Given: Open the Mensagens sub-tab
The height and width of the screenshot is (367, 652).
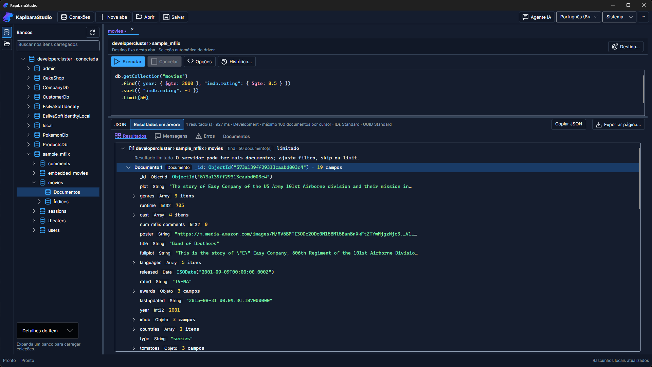Looking at the screenshot, I should click(x=171, y=136).
